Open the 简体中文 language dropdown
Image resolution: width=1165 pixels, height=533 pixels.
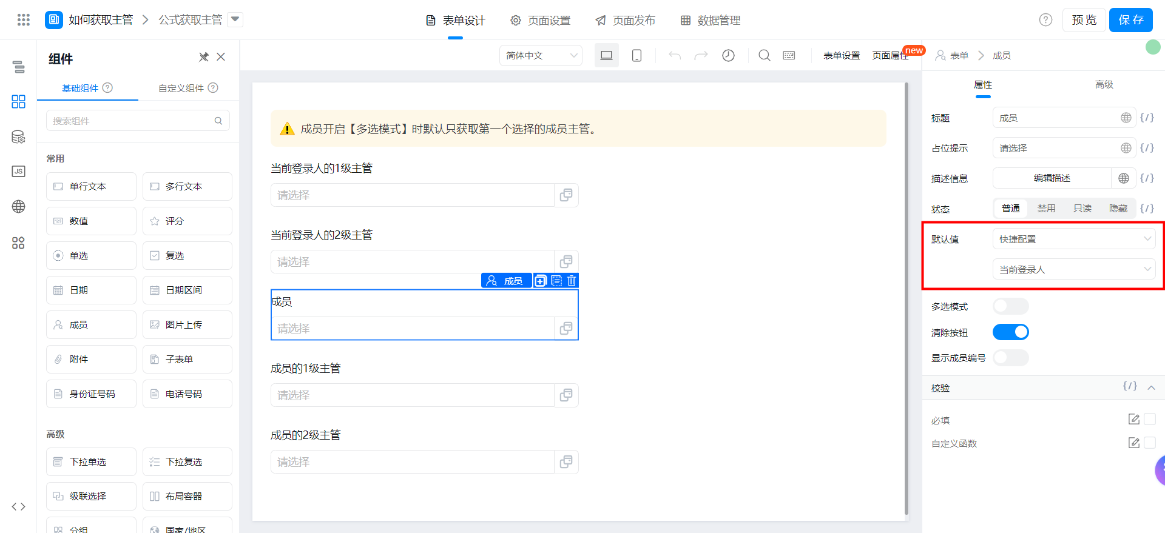(x=541, y=55)
